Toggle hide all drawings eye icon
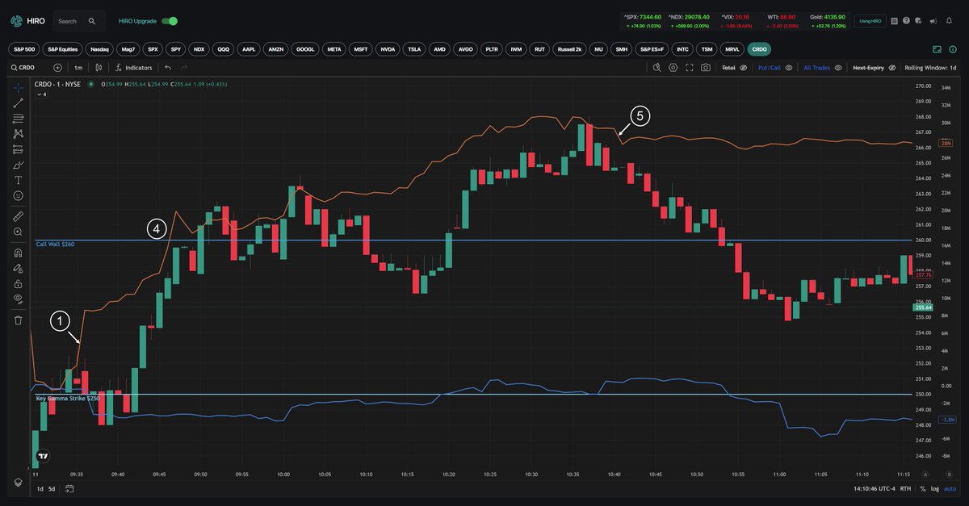969x506 pixels. [x=18, y=299]
